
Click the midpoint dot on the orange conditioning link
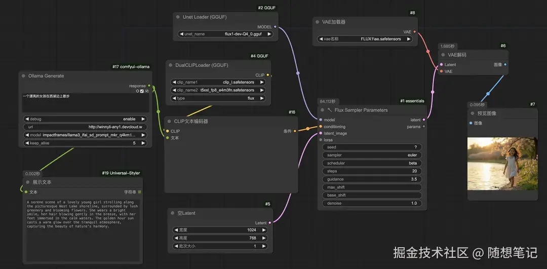[308, 129]
